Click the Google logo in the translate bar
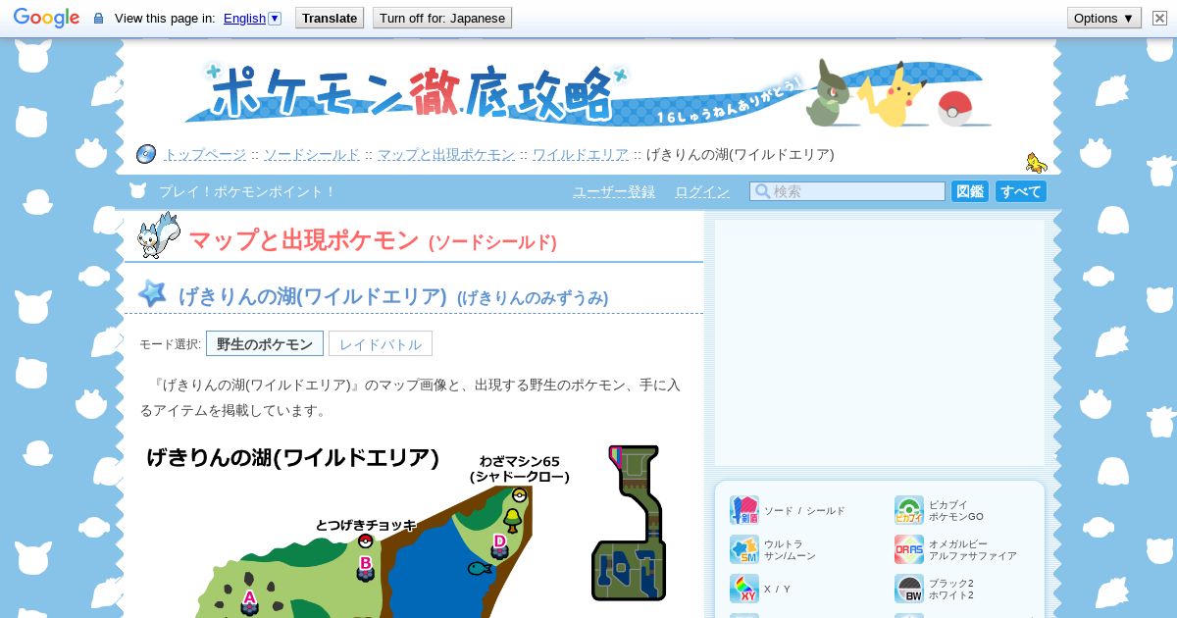 pos(46,18)
